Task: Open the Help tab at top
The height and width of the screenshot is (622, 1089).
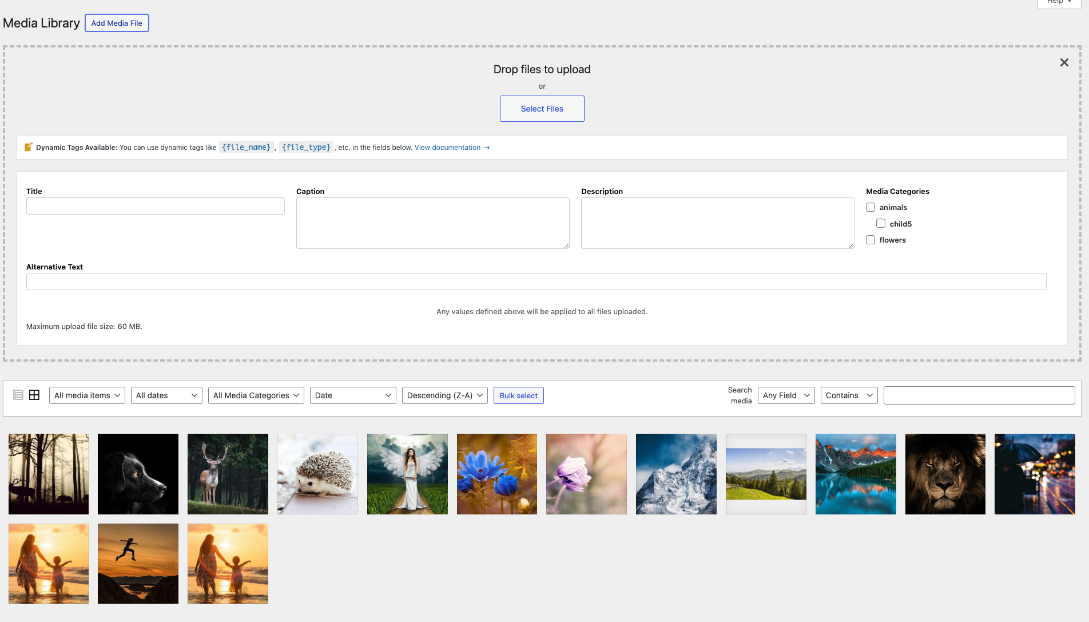Action: click(1059, 3)
